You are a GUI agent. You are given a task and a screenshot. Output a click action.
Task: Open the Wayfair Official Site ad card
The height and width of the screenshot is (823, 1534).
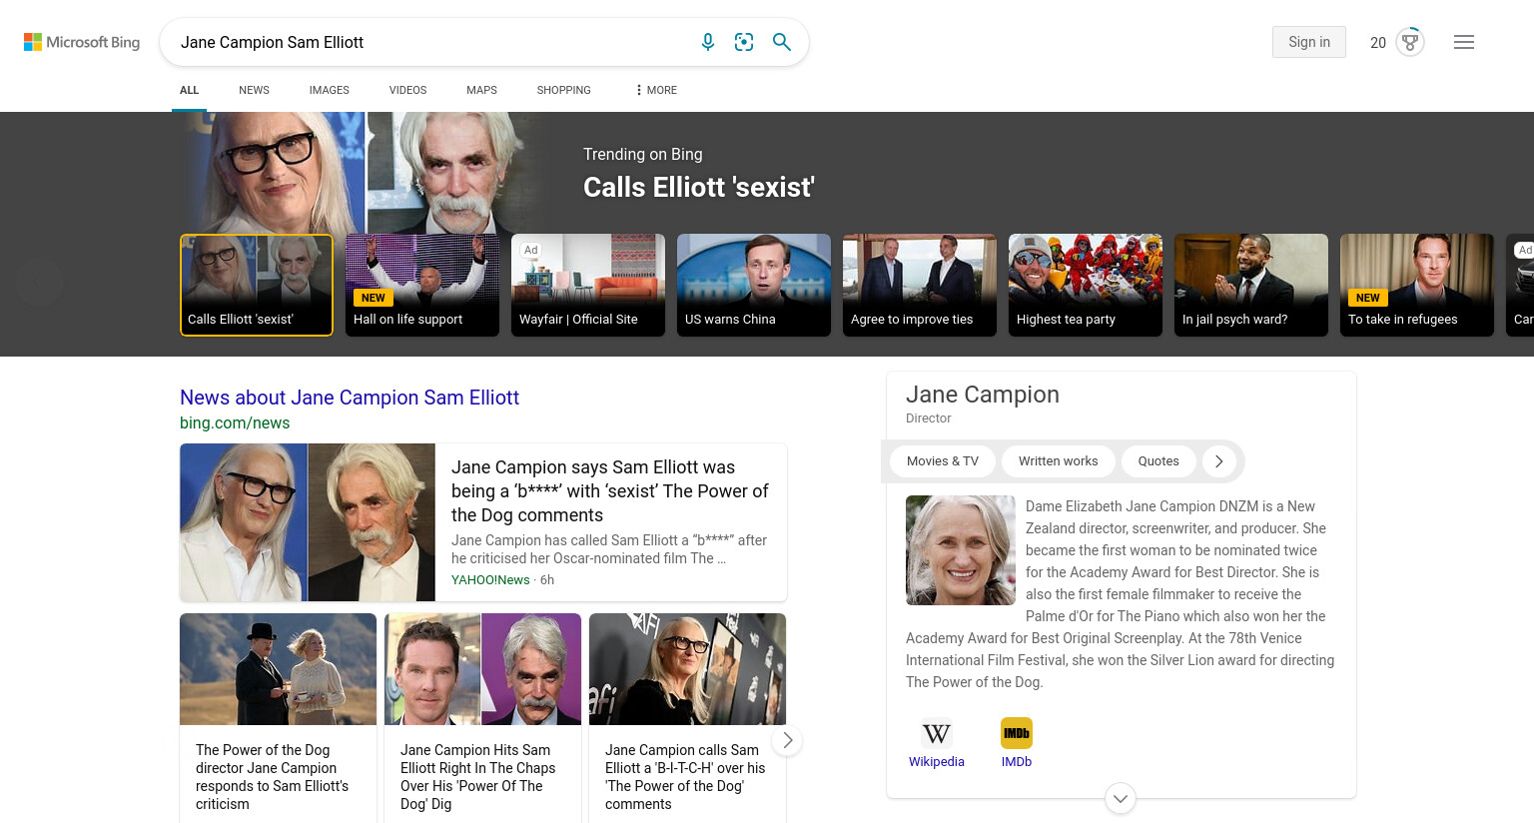coord(588,285)
